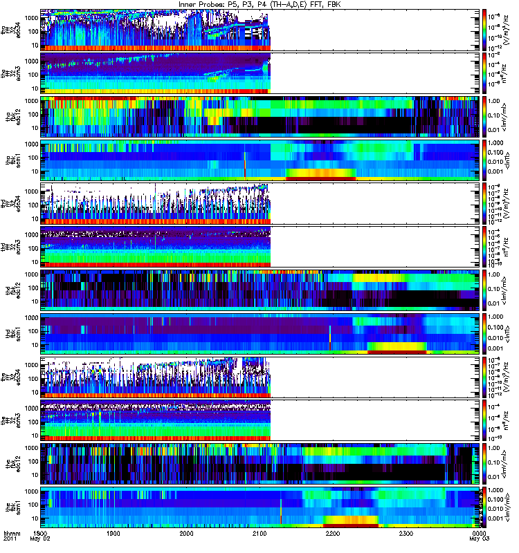Screen dimensions: 519x553
Task: Click the 'the fff 32 scm3' y-axis label
Action: point(10,420)
